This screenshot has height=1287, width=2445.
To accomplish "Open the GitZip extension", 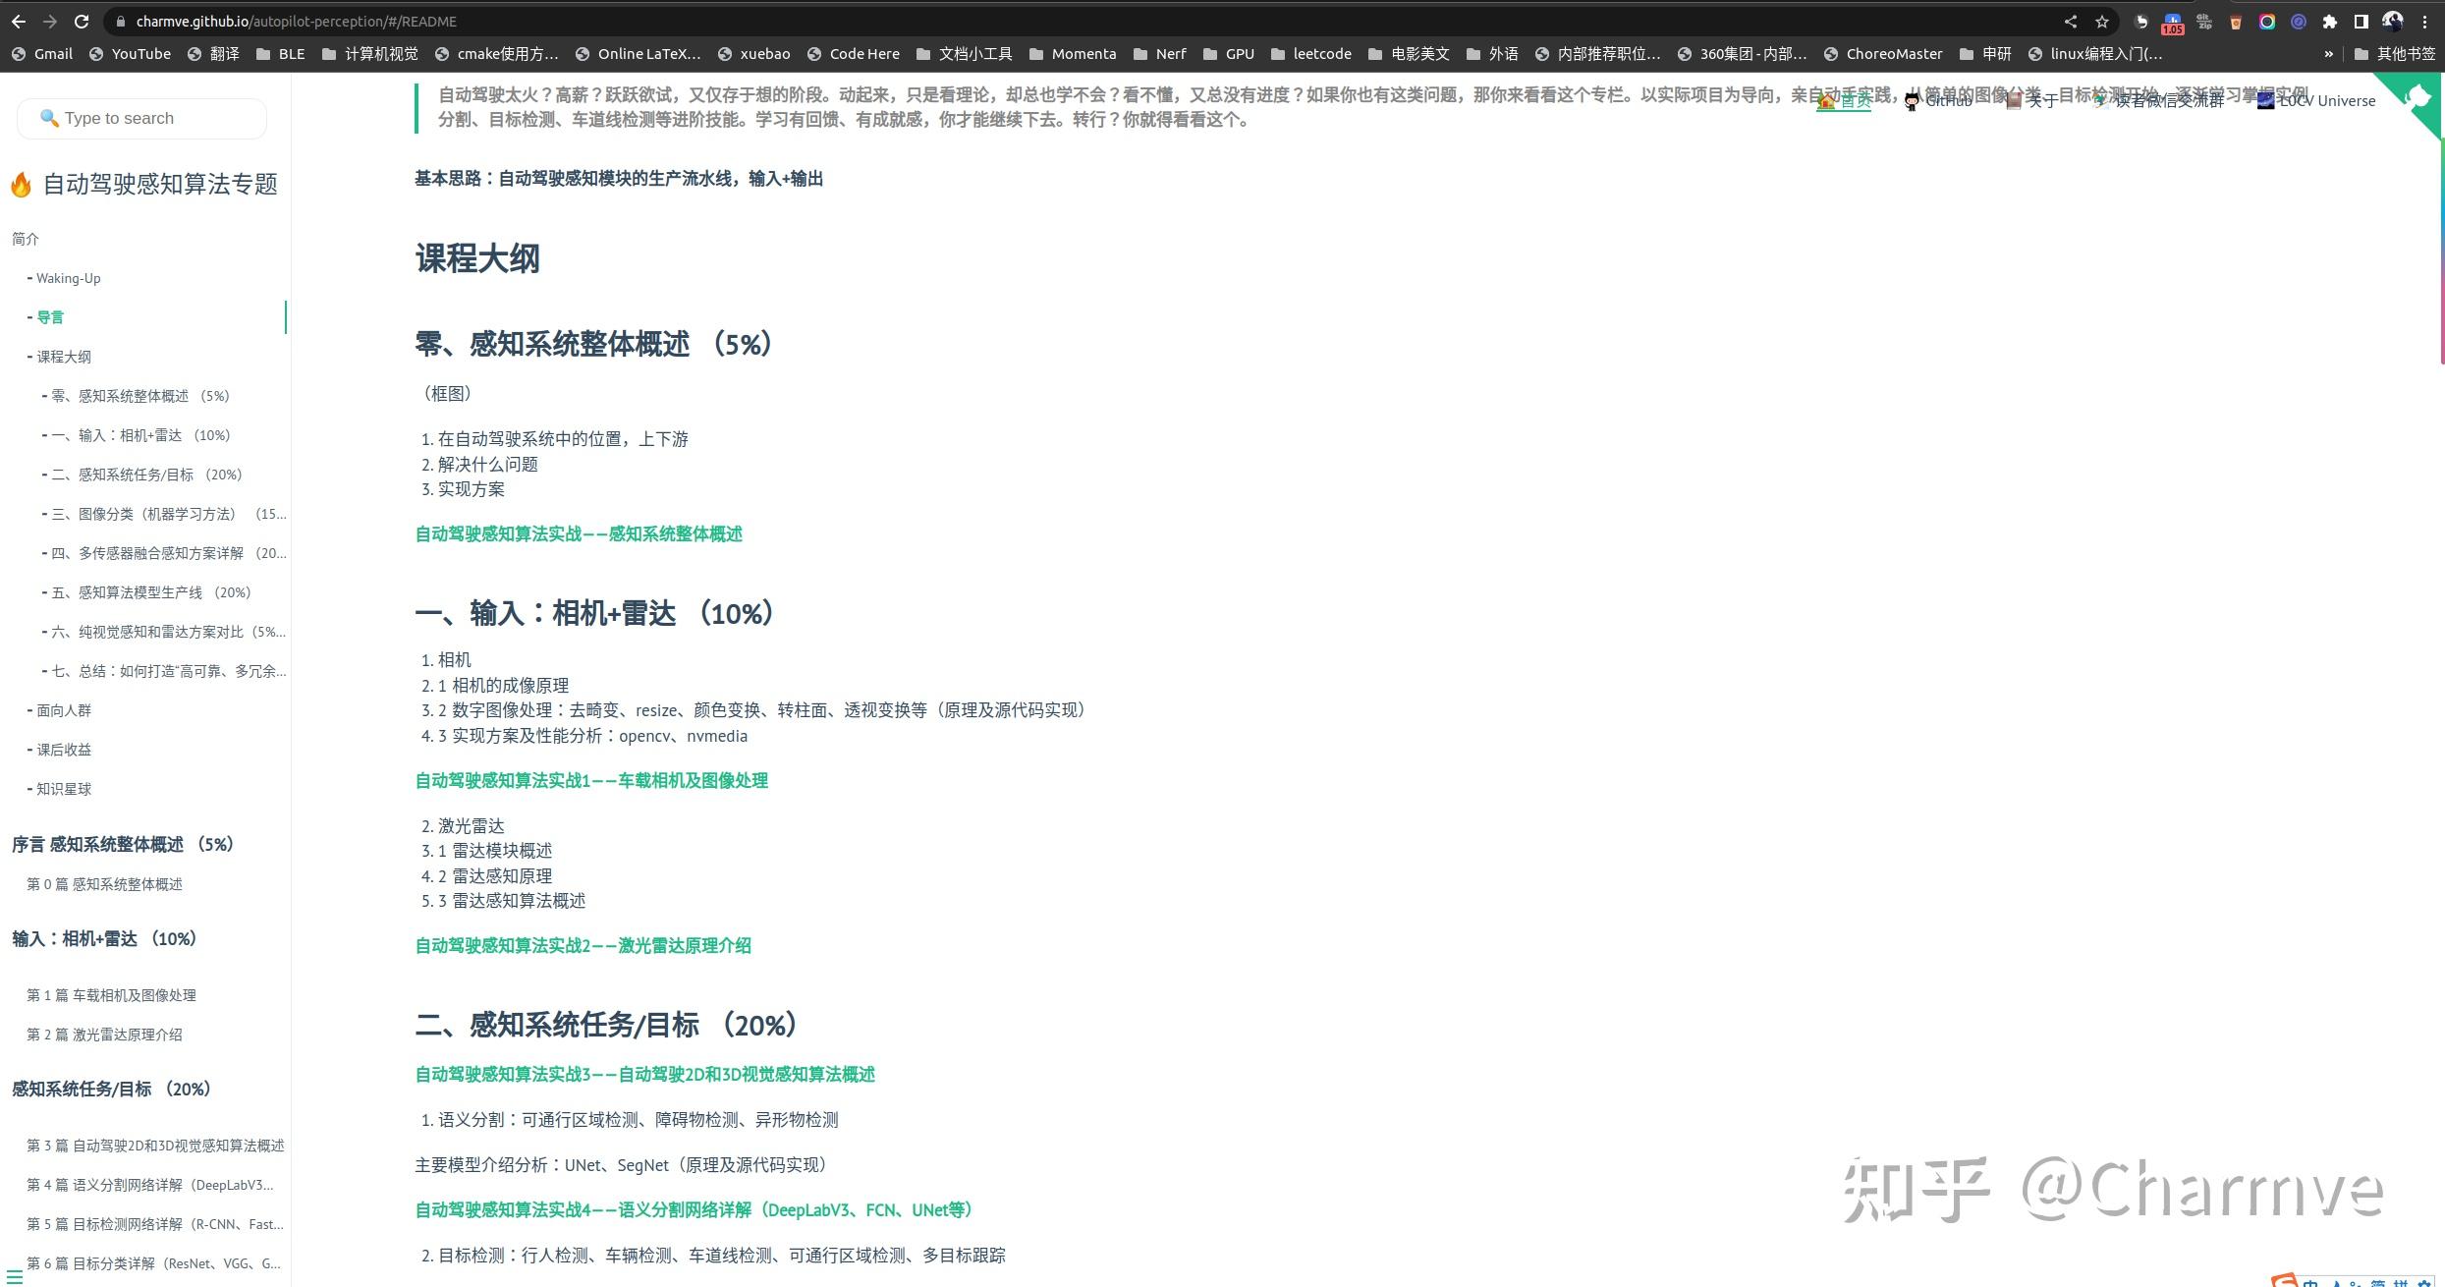I will click(2203, 21).
